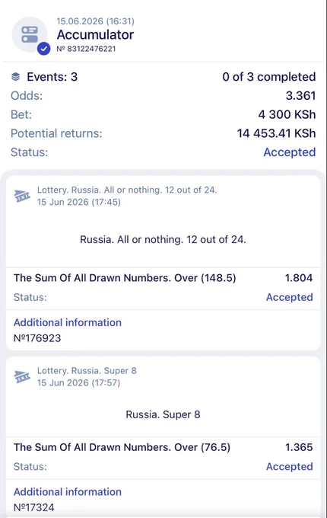The height and width of the screenshot is (518, 327).
Task: Click the odds value 1.804
Action: [x=299, y=278]
